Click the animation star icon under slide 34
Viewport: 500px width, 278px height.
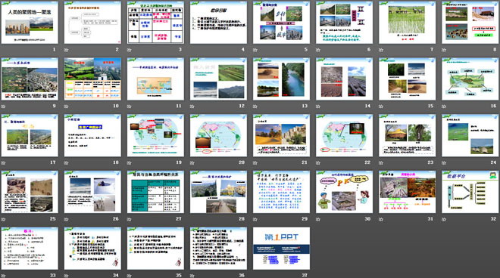point(67,276)
